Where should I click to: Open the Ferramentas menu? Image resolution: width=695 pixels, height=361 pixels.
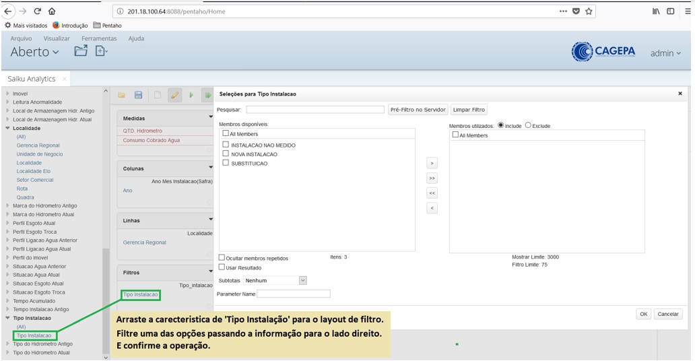[99, 38]
